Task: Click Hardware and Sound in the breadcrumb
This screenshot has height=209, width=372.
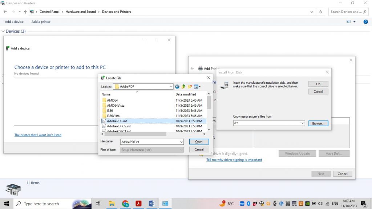Action: point(81,12)
